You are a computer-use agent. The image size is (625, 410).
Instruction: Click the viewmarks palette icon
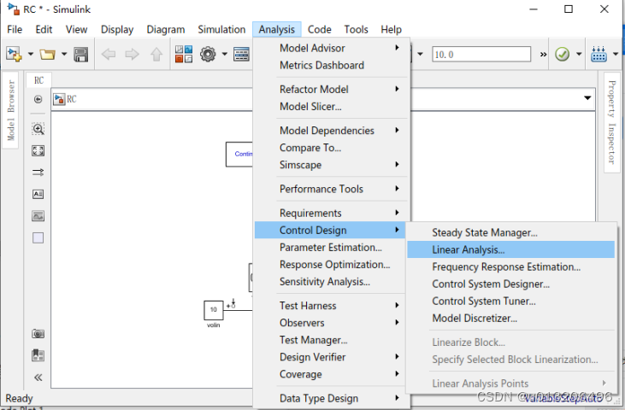[x=38, y=355]
